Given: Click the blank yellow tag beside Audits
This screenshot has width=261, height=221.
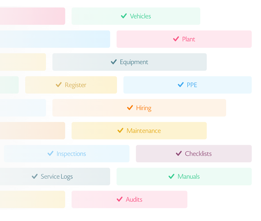Looking at the screenshot, I should (32, 199).
